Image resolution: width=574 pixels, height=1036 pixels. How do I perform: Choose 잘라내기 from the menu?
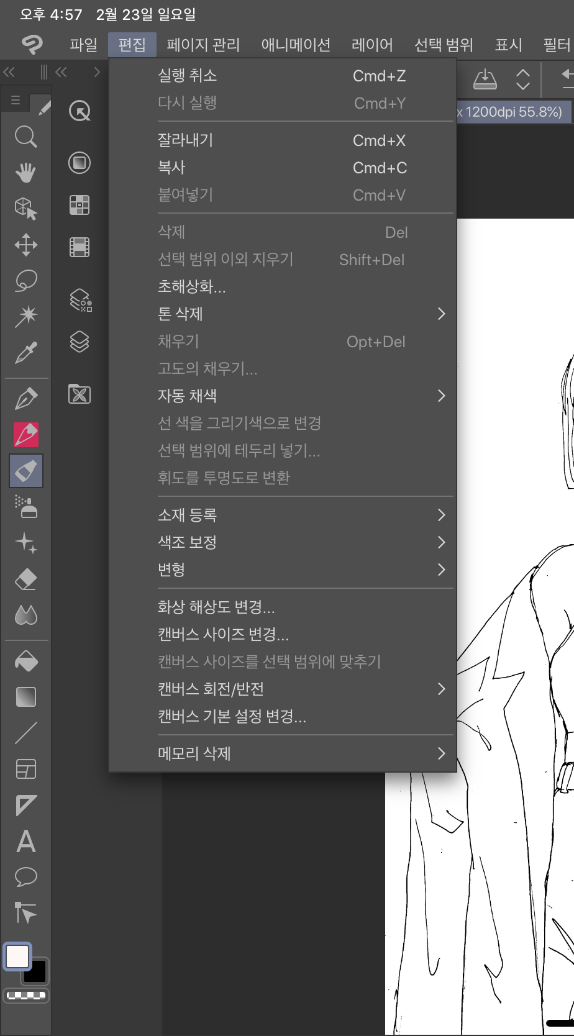283,140
